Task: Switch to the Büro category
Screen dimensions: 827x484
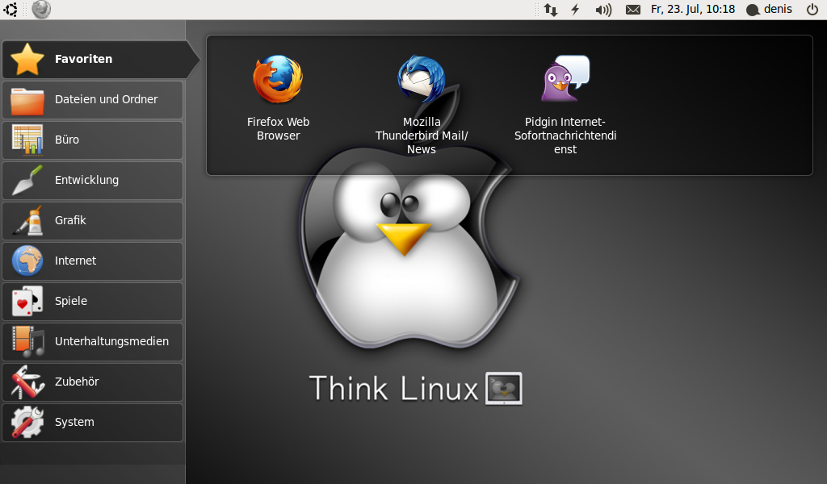Action: [93, 140]
